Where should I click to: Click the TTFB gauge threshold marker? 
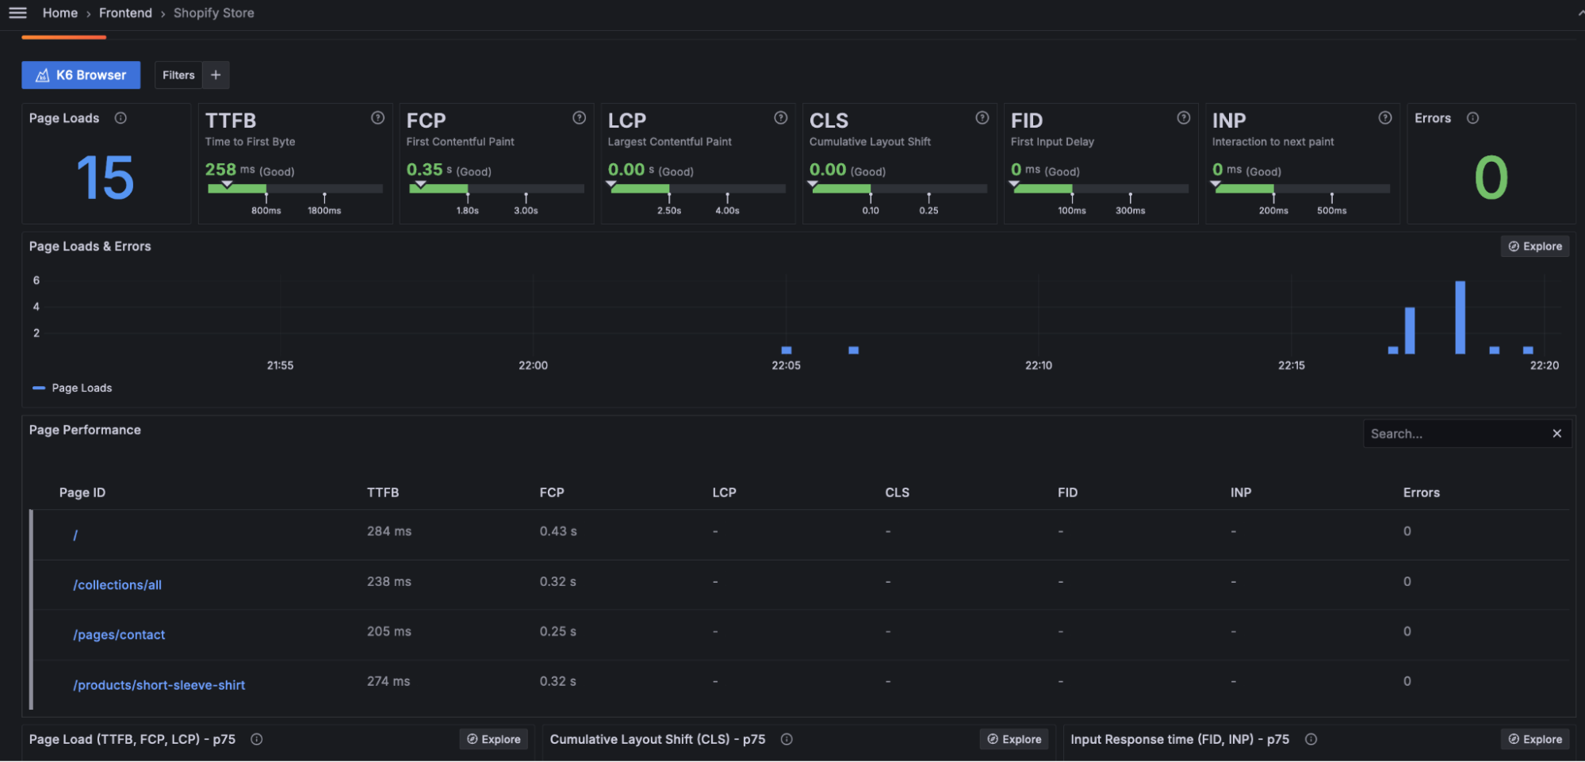click(x=228, y=182)
